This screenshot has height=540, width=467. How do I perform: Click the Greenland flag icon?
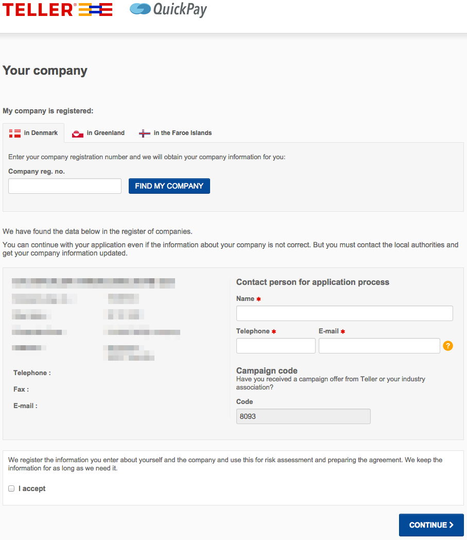tap(78, 133)
